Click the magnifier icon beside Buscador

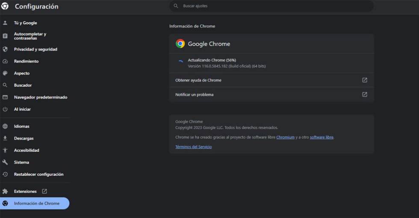pos(5,85)
